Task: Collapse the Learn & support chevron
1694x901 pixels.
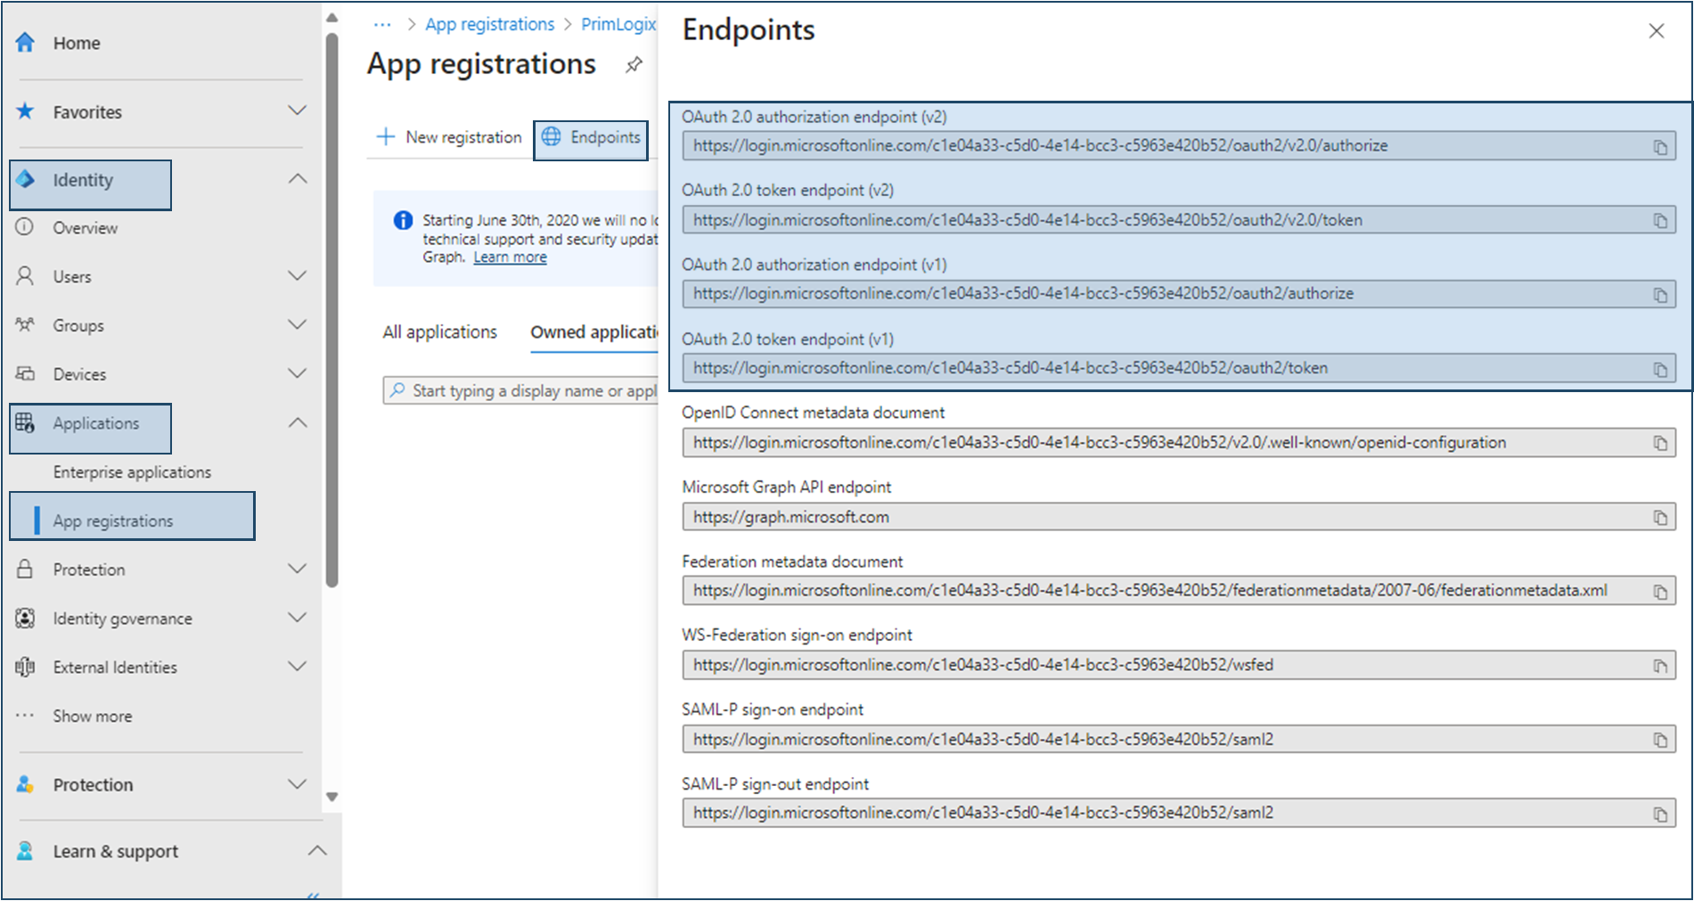Action: pyautogui.click(x=316, y=850)
